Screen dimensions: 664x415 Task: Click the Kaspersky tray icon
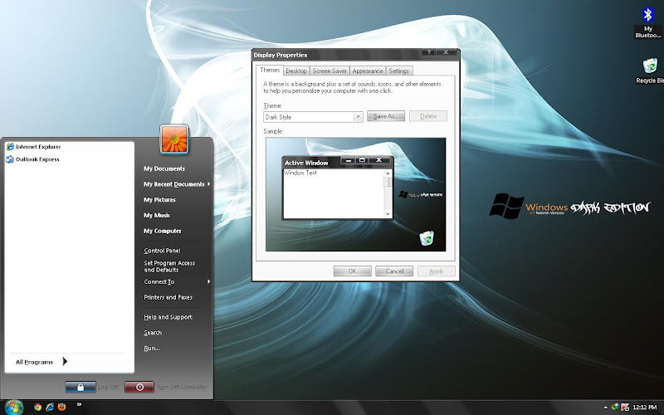tap(625, 408)
